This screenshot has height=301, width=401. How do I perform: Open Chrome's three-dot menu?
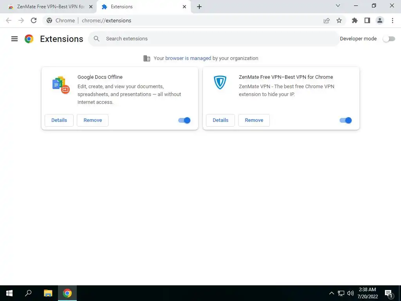pos(392,20)
